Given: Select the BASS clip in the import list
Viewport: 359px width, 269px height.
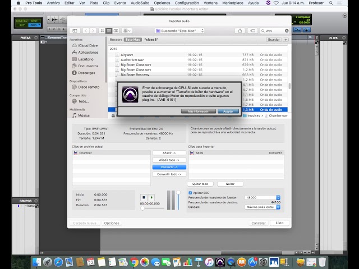Looking at the screenshot, I should [x=236, y=153].
